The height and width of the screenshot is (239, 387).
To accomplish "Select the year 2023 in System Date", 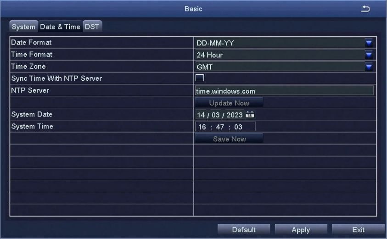I will (x=234, y=115).
